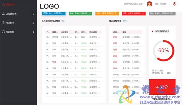Open the gray training card

pos(162,13)
